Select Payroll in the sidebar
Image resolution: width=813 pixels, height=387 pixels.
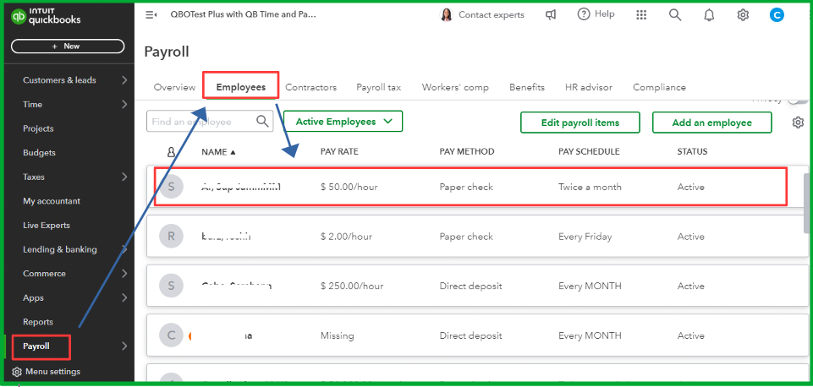pyautogui.click(x=36, y=346)
